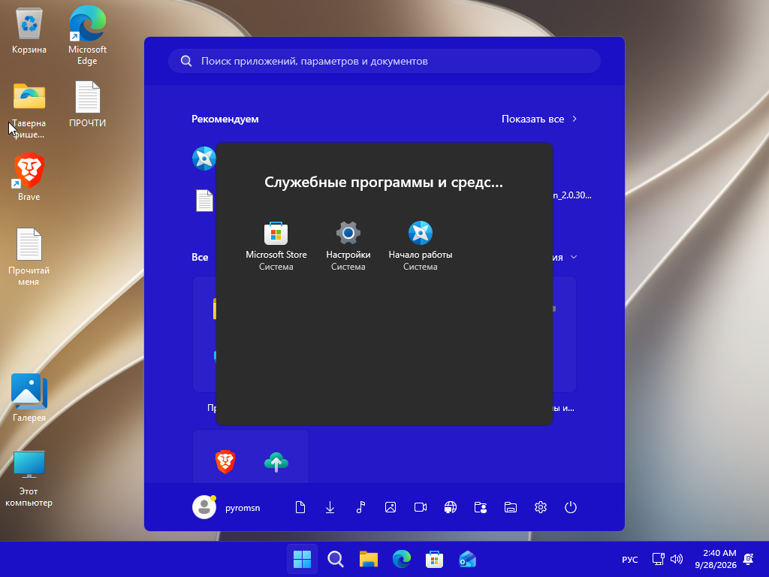The height and width of the screenshot is (577, 769).
Task: Open Настройки in the folder popup
Action: (x=348, y=246)
